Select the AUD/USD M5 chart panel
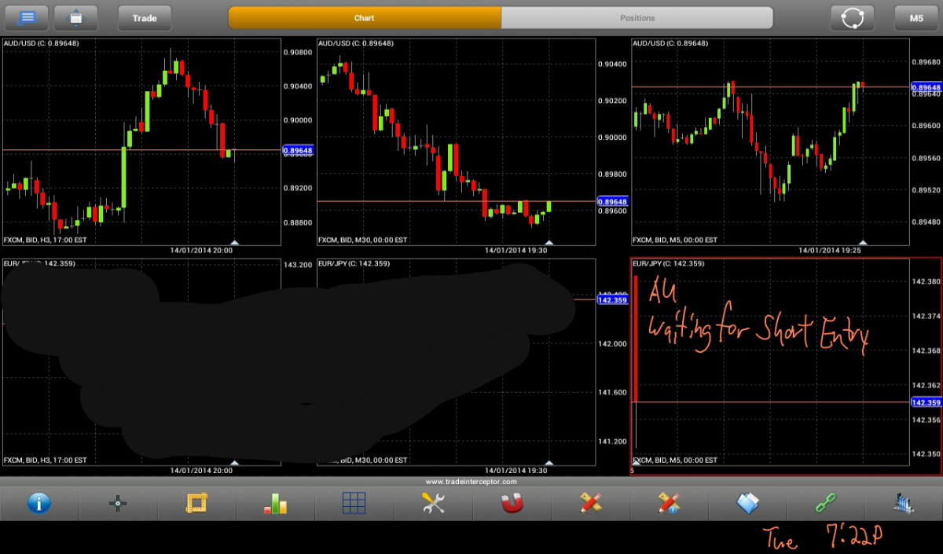Screen dimensions: 943x554 pos(770,141)
